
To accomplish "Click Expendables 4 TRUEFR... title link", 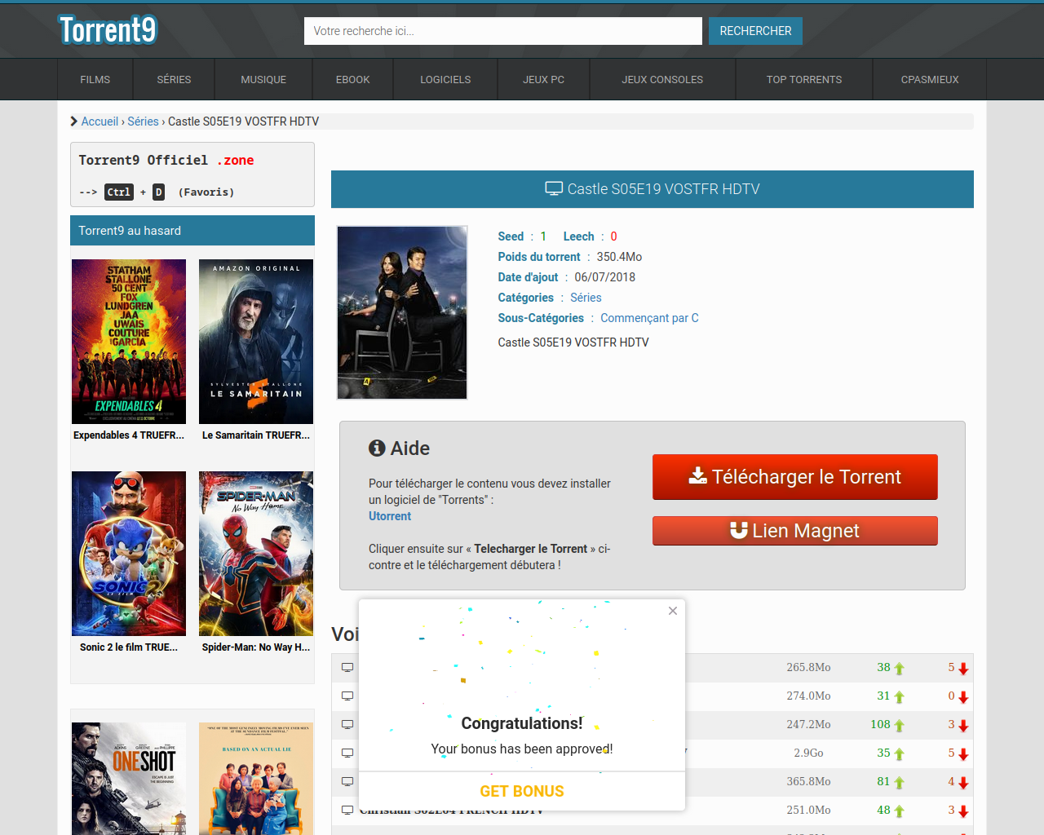I will click(x=129, y=435).
